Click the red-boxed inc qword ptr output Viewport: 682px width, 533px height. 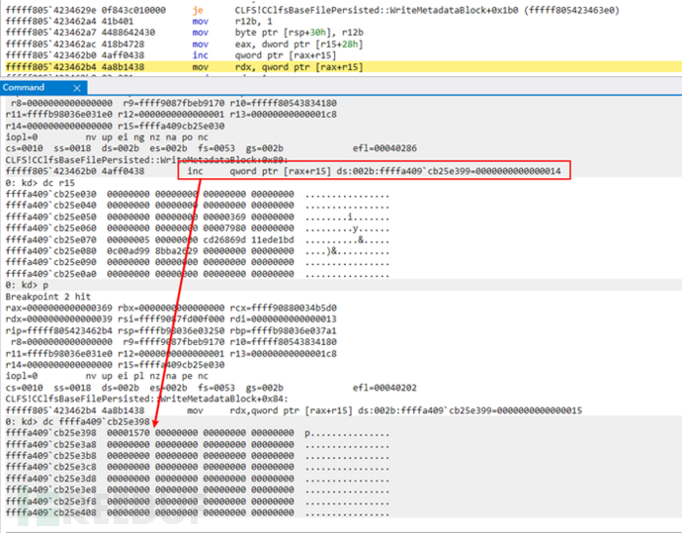[374, 171]
